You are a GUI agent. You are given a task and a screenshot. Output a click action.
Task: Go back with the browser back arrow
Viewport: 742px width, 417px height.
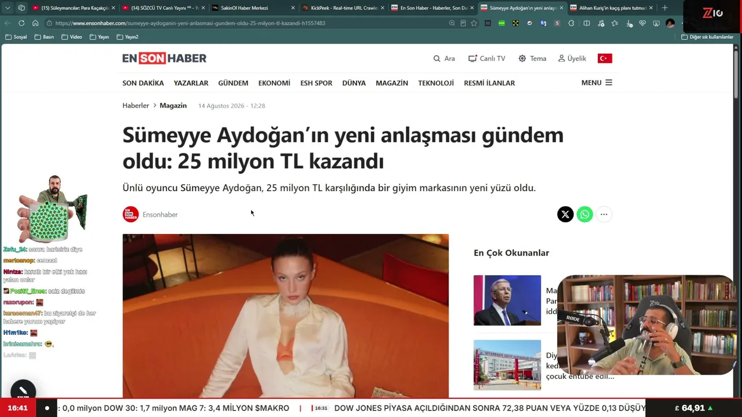(x=8, y=23)
